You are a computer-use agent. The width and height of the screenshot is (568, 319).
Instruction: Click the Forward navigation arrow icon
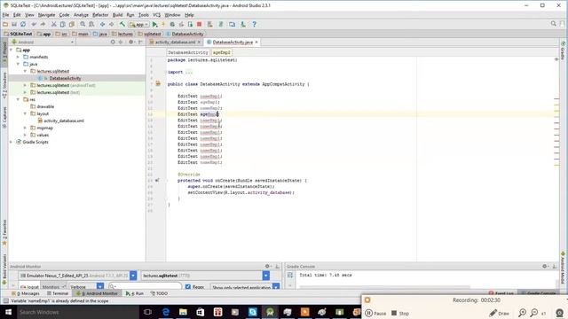pyautogui.click(x=112, y=24)
